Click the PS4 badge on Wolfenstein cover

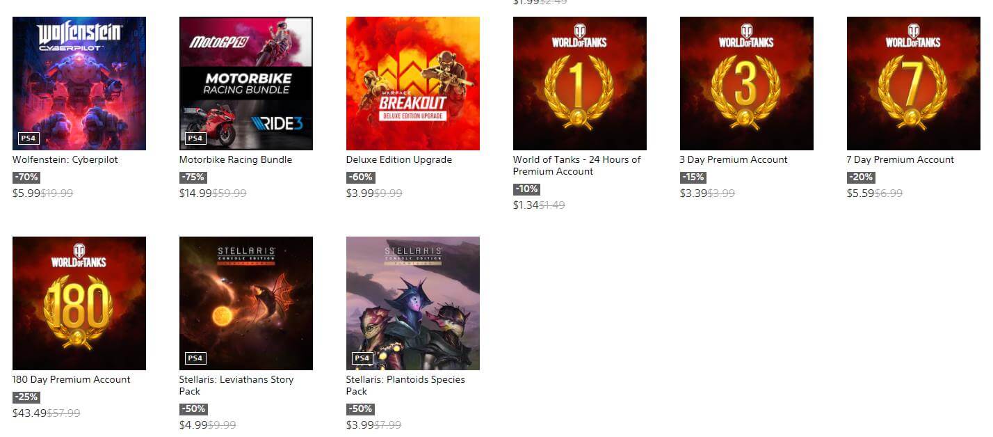tap(28, 138)
